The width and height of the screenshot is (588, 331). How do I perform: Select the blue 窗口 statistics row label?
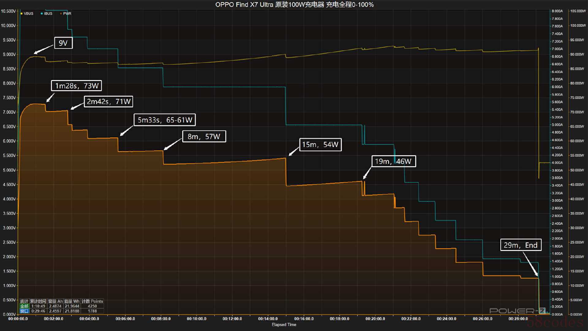tap(24, 311)
